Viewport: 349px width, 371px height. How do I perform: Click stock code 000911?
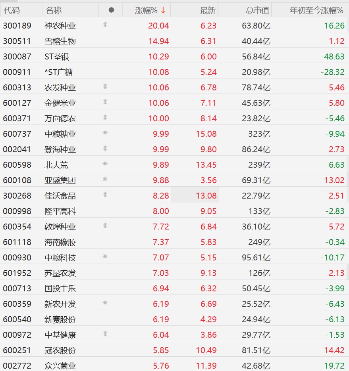tap(17, 72)
